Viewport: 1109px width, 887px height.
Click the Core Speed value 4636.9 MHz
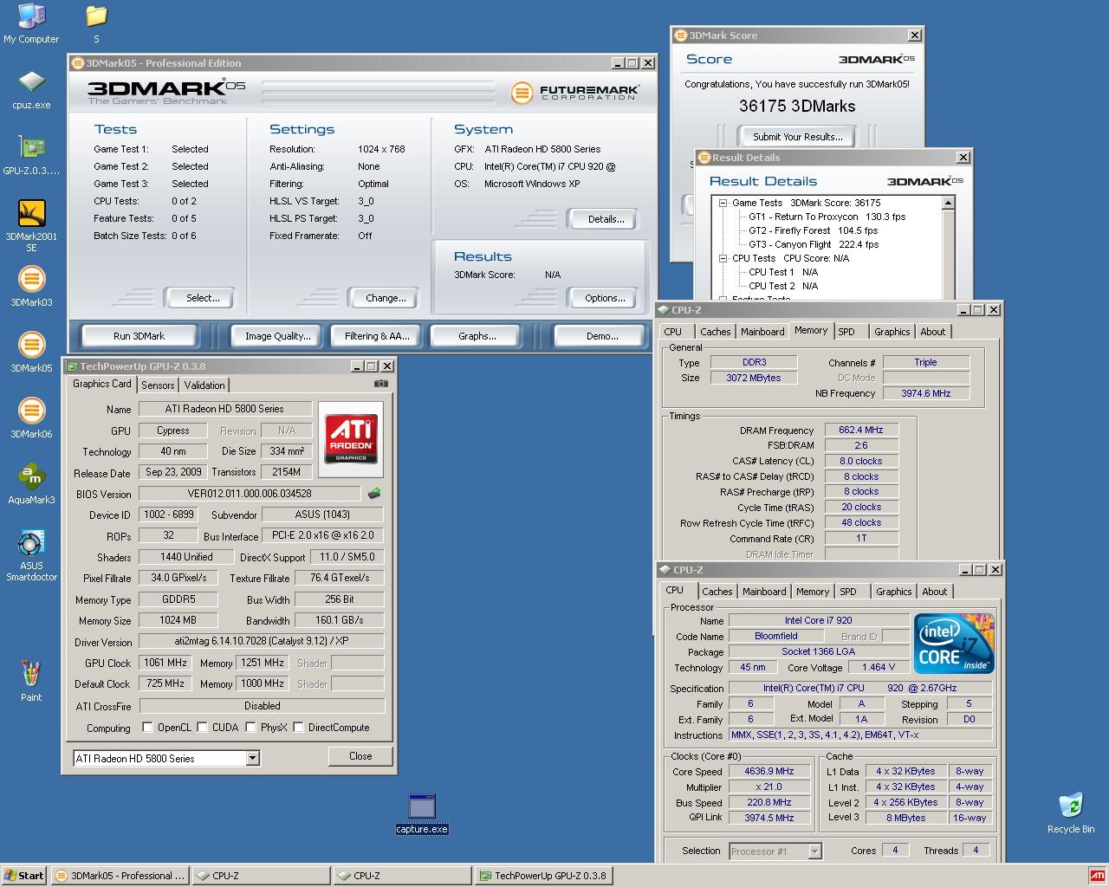(769, 771)
